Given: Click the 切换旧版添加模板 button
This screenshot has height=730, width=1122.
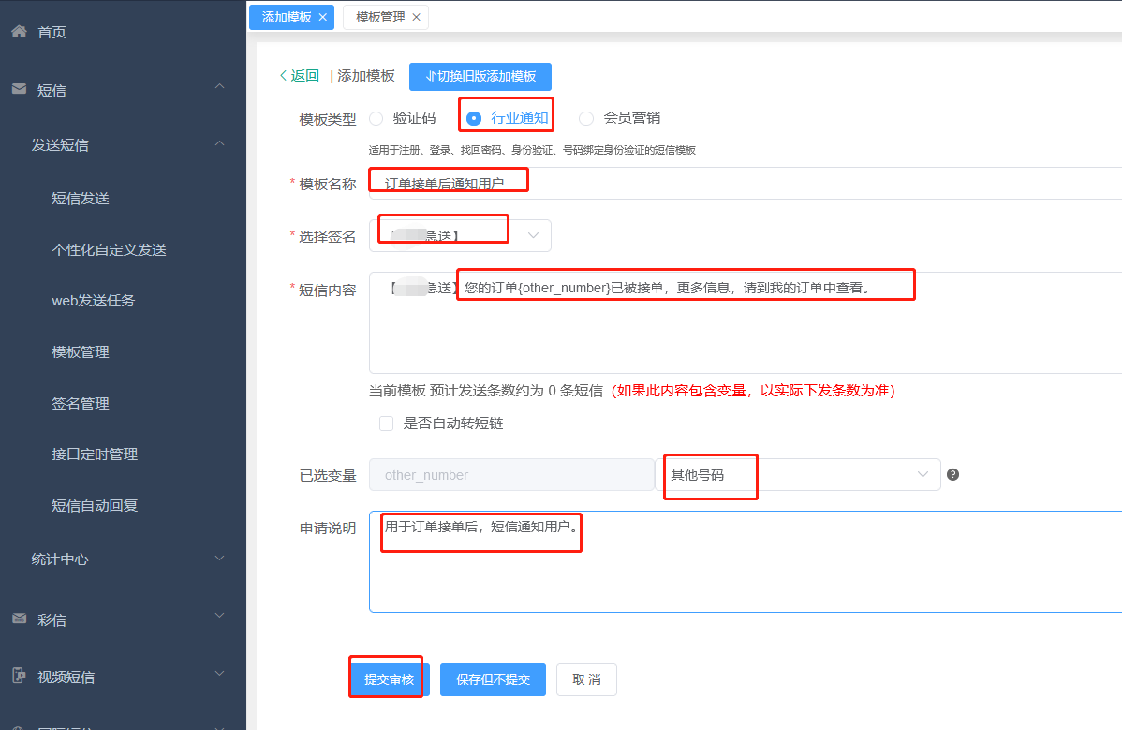Looking at the screenshot, I should point(480,77).
